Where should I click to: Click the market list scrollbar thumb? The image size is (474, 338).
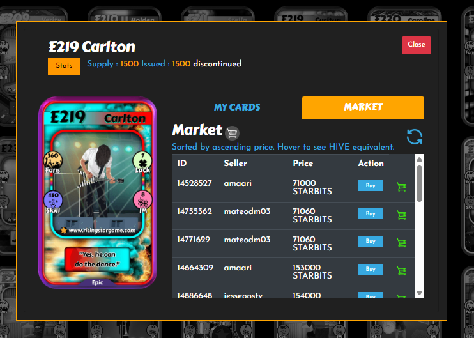click(x=419, y=183)
